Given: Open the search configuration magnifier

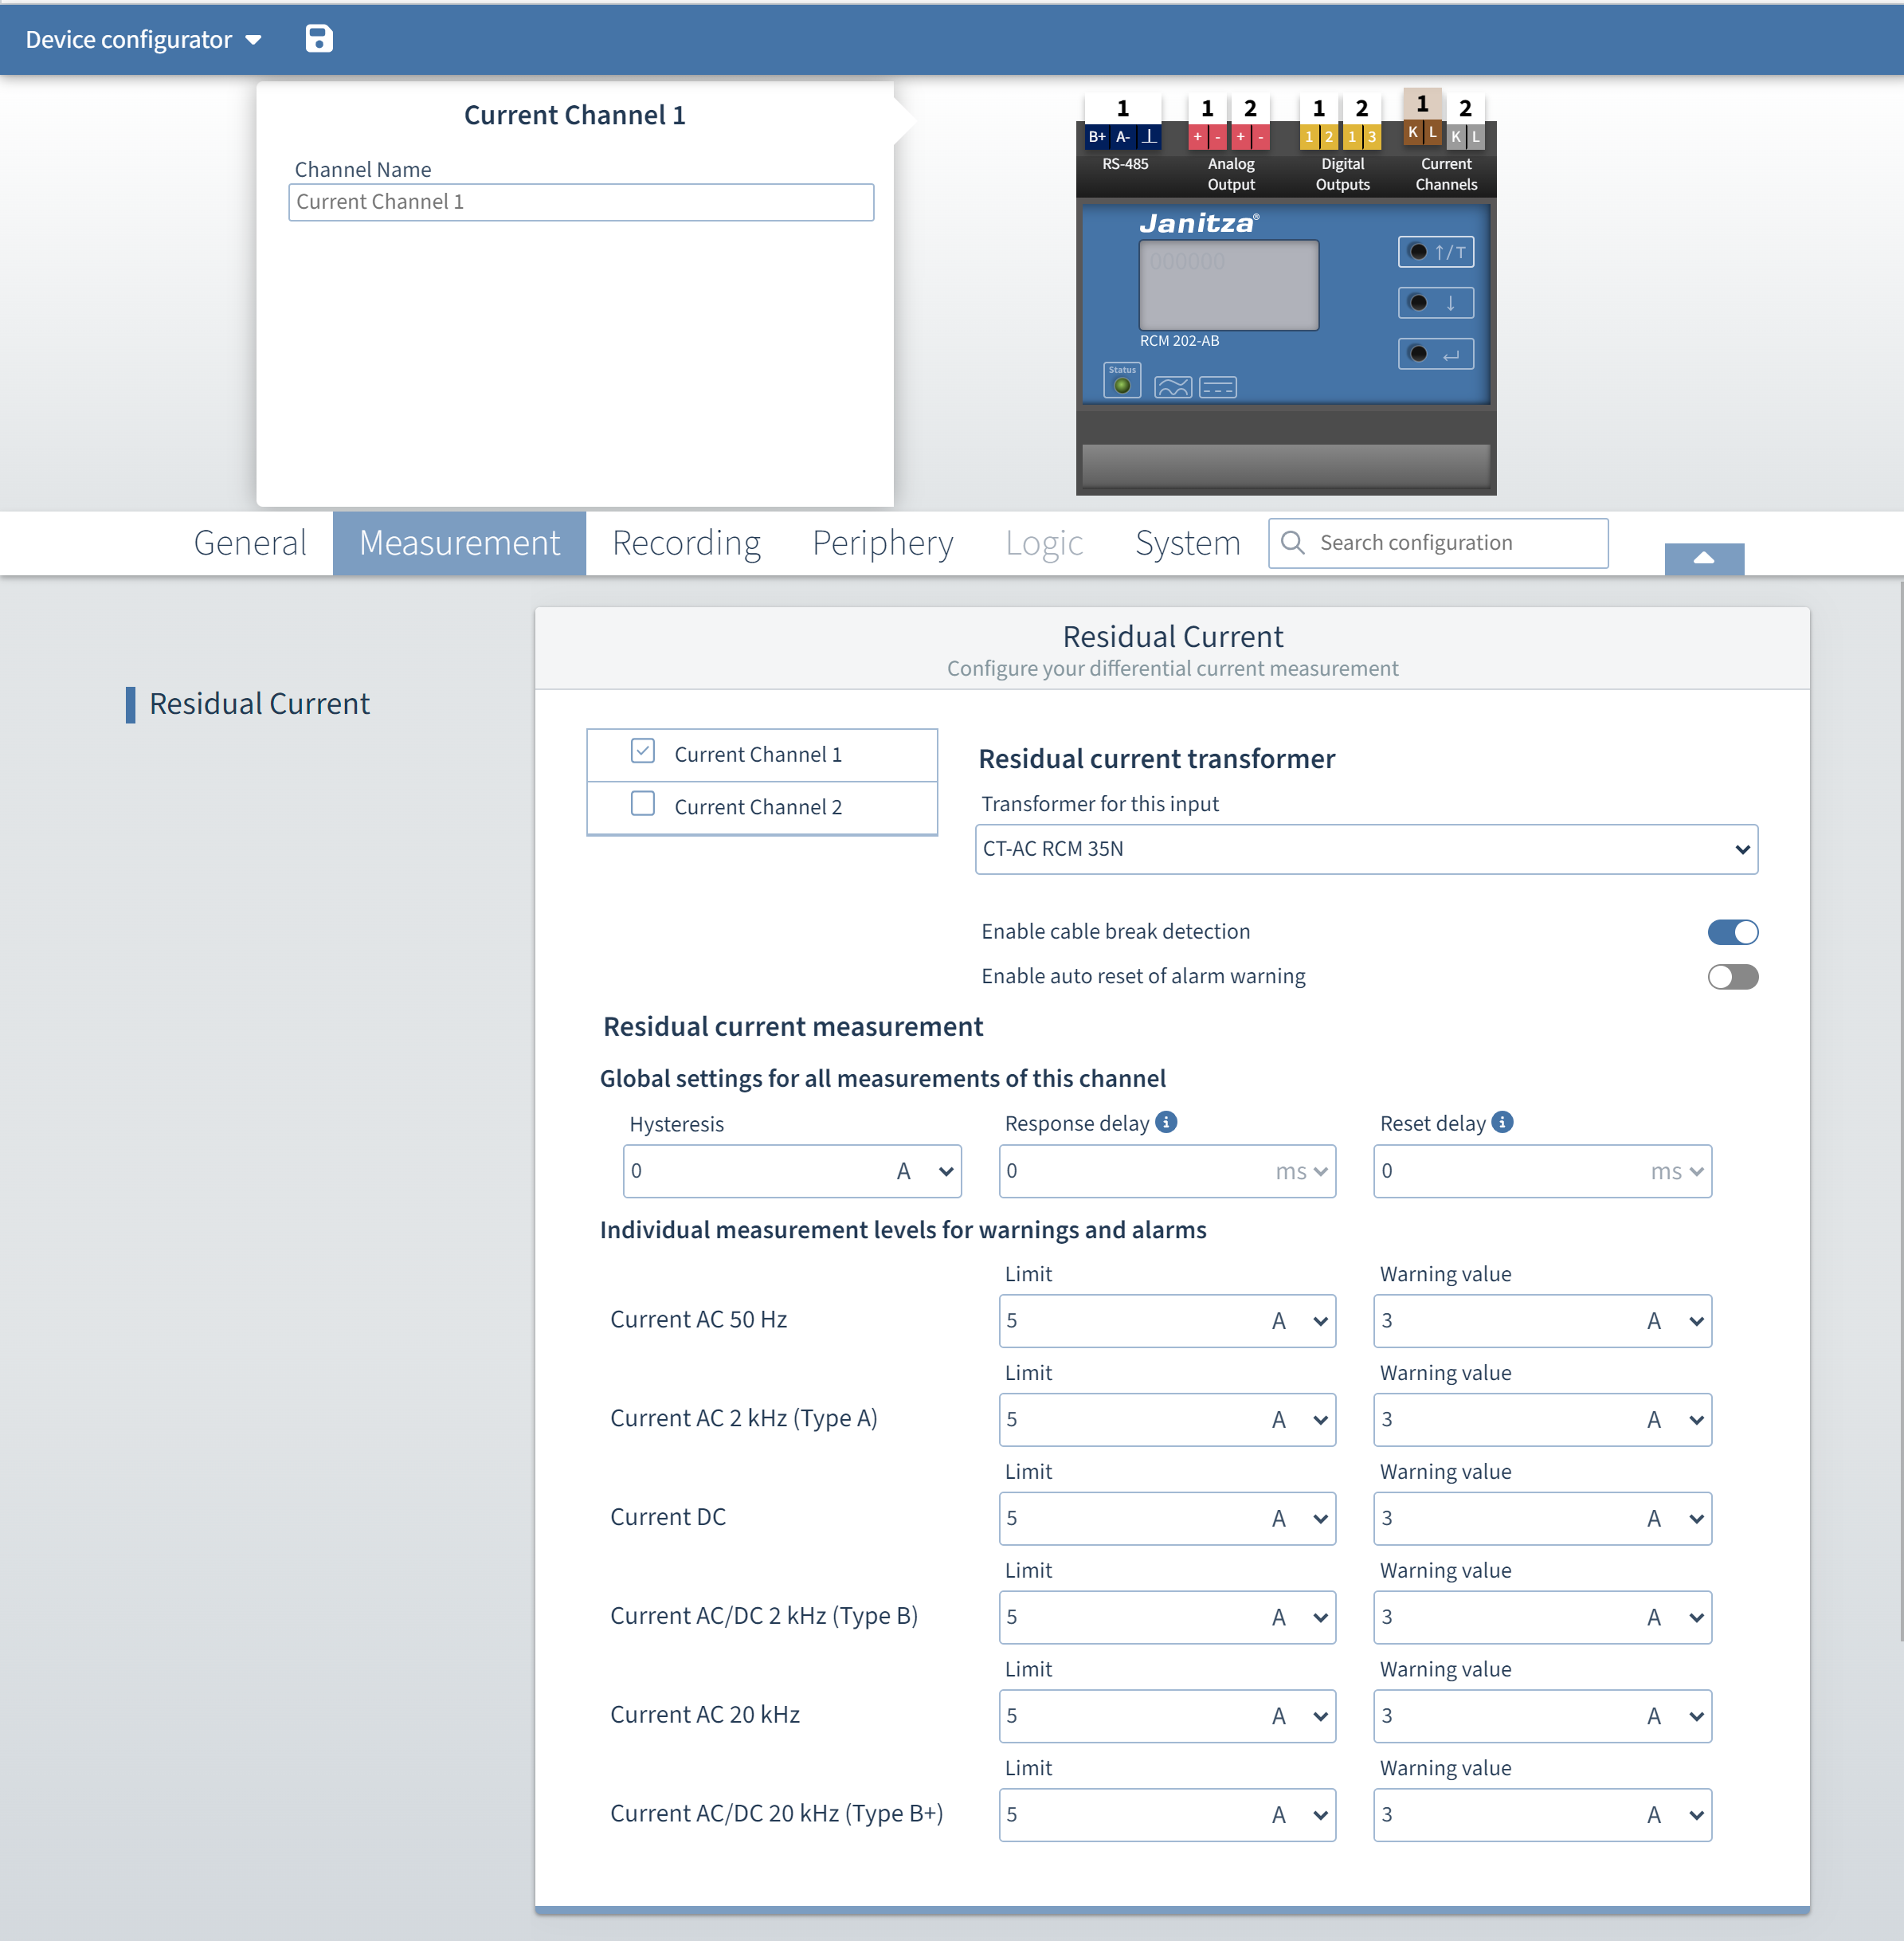Looking at the screenshot, I should click(x=1293, y=543).
